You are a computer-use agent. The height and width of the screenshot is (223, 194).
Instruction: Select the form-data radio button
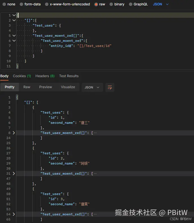tap(21, 4)
